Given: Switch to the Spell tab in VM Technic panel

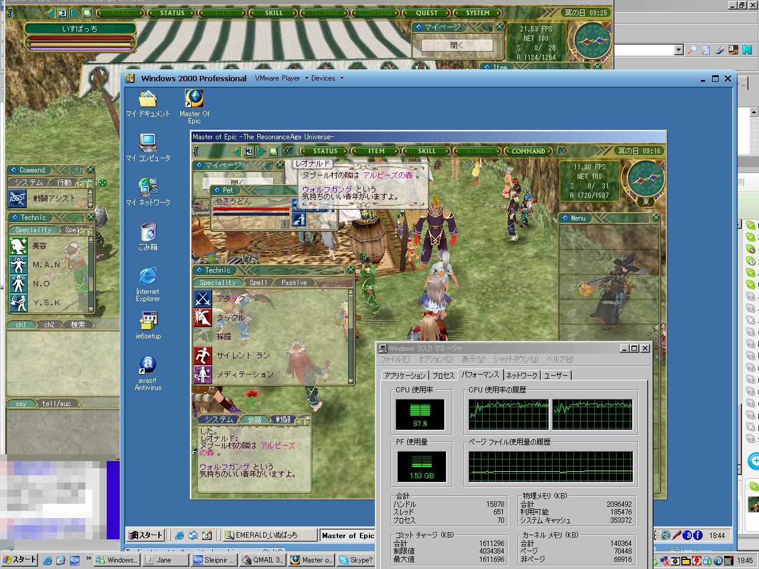Looking at the screenshot, I should 258,283.
